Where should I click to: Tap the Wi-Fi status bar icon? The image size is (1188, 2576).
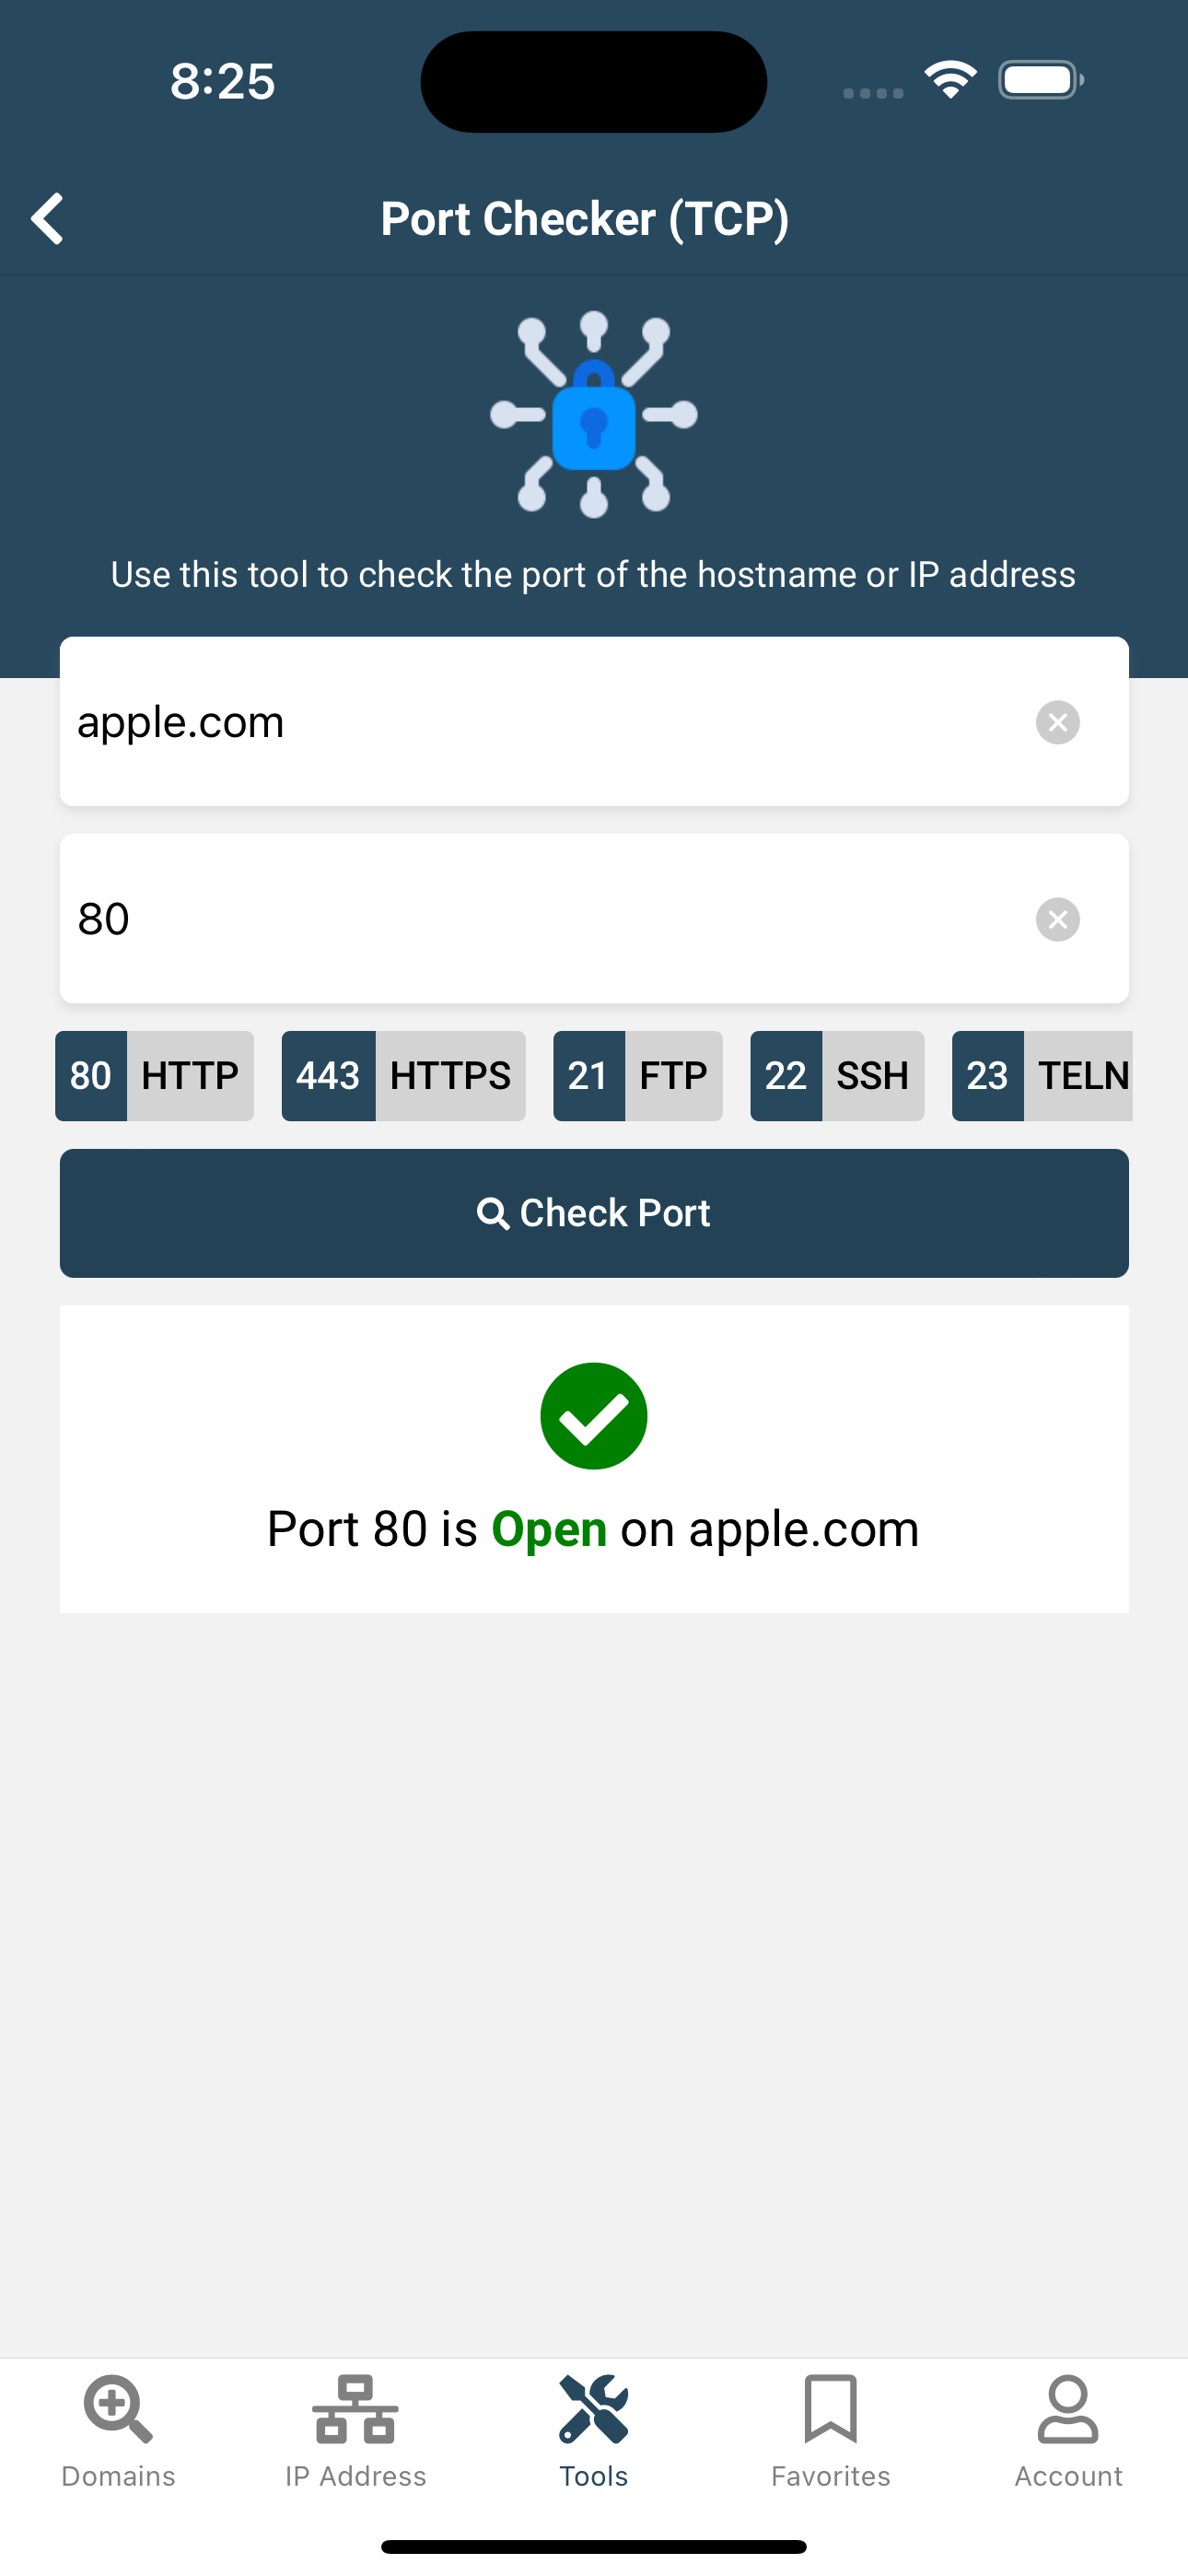tap(950, 79)
